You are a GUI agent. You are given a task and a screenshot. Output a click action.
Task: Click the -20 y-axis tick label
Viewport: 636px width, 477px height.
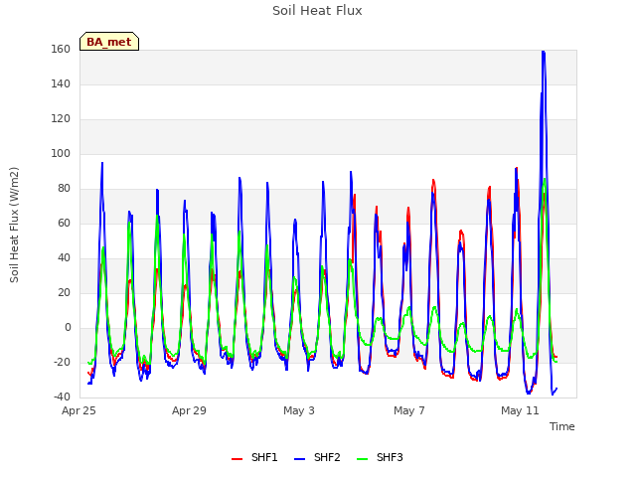pos(62,362)
